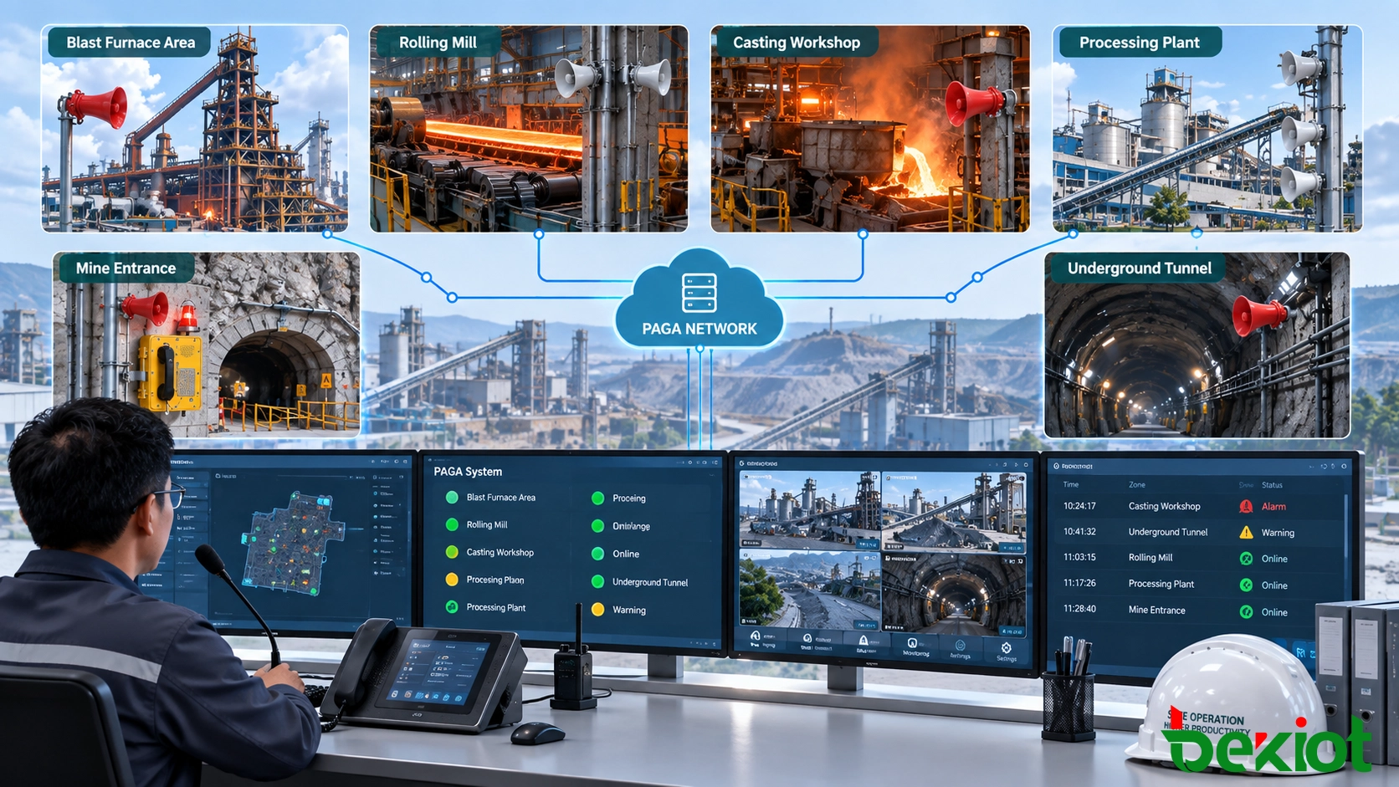Click the alarm bell icon in camera monitor toolbar
This screenshot has width=1399, height=787.
tap(863, 641)
